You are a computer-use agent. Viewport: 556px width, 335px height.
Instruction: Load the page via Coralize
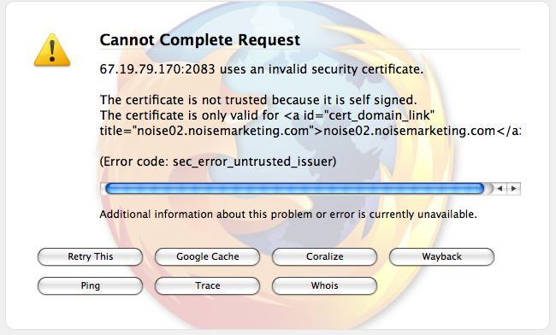point(324,256)
